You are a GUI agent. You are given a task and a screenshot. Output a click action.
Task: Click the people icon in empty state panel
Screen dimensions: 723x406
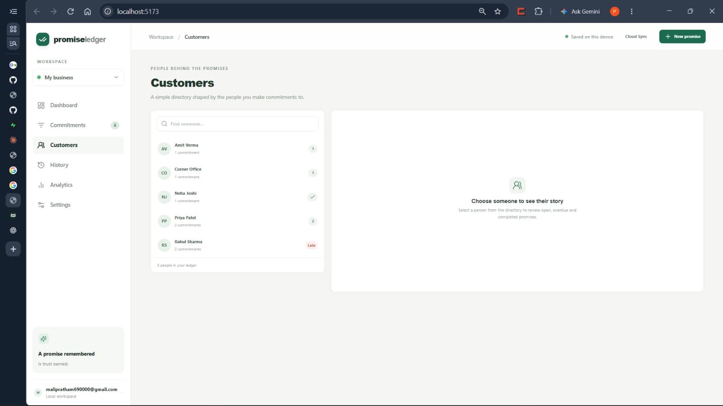click(x=517, y=185)
